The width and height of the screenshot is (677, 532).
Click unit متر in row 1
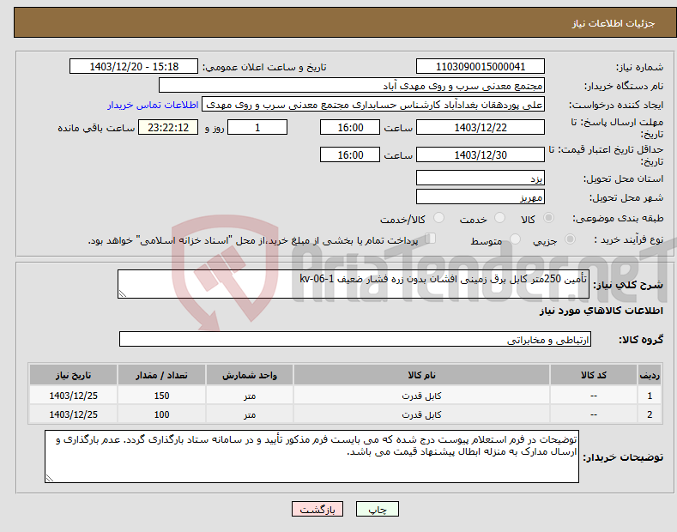tap(249, 396)
